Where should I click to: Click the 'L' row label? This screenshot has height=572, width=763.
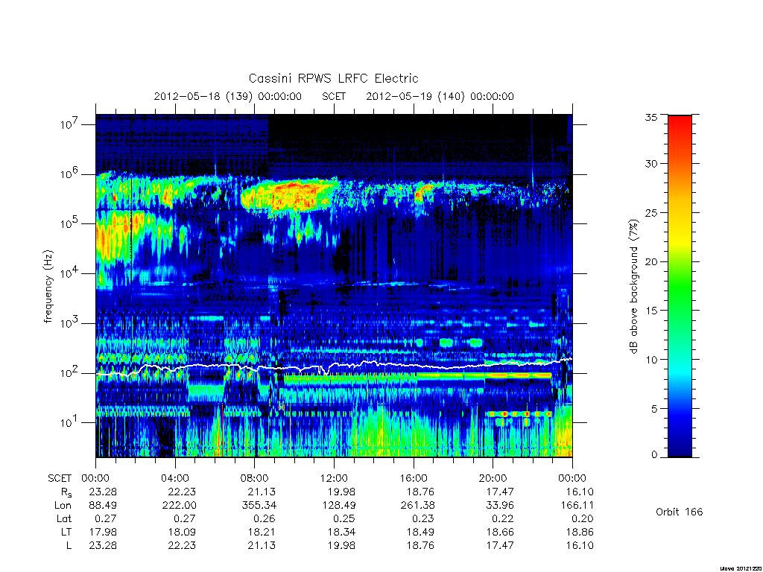point(69,545)
